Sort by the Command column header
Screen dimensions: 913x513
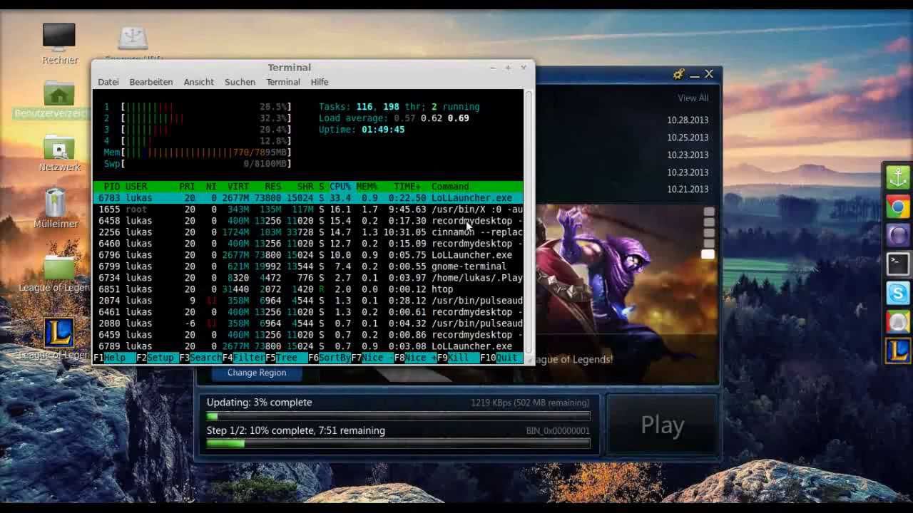450,187
